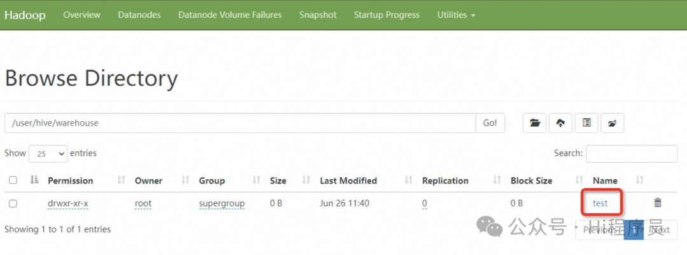687x255 pixels.
Task: Click the cut and paste clipboard icon
Action: pos(586,123)
